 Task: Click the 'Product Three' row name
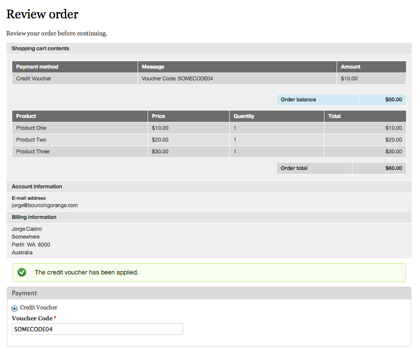(x=33, y=152)
